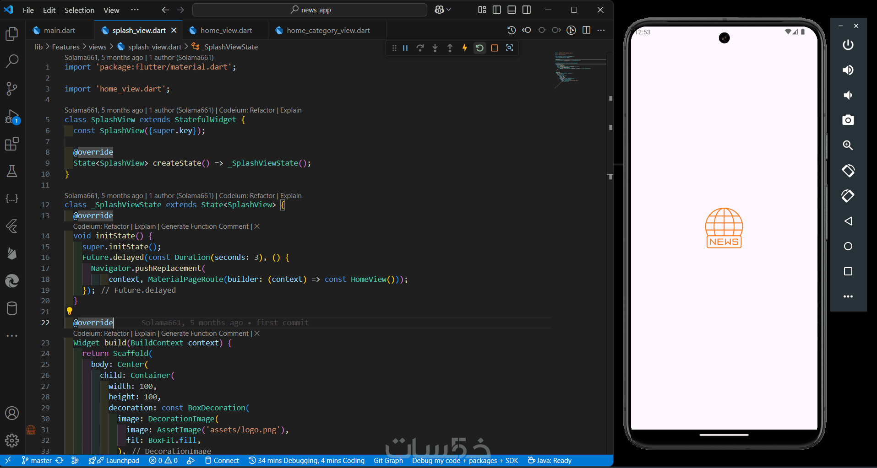Open the Selection menu
877x468 pixels.
(x=79, y=10)
